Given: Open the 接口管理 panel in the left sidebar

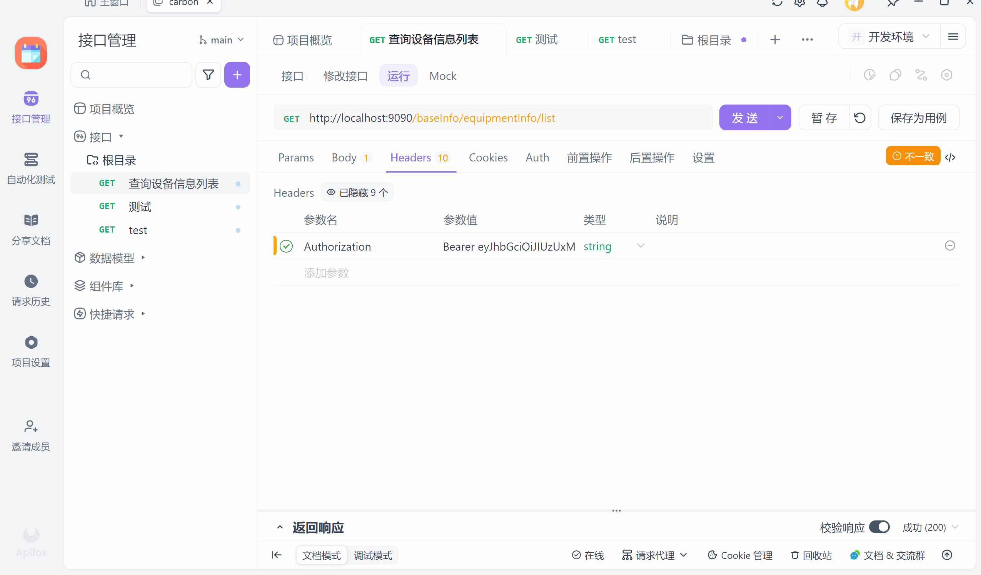Looking at the screenshot, I should pyautogui.click(x=31, y=107).
